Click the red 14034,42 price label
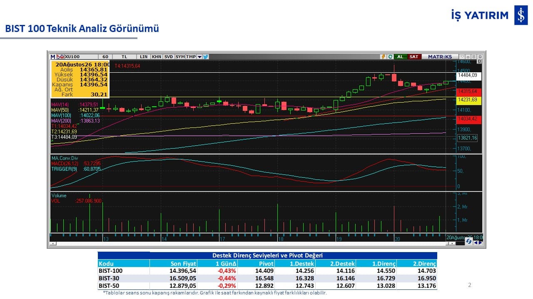533x299 pixels. 469,119
